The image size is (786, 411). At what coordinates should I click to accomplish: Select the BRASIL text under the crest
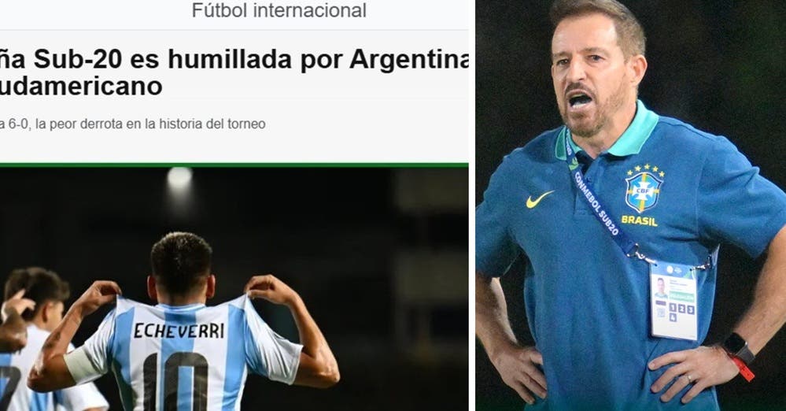639,220
